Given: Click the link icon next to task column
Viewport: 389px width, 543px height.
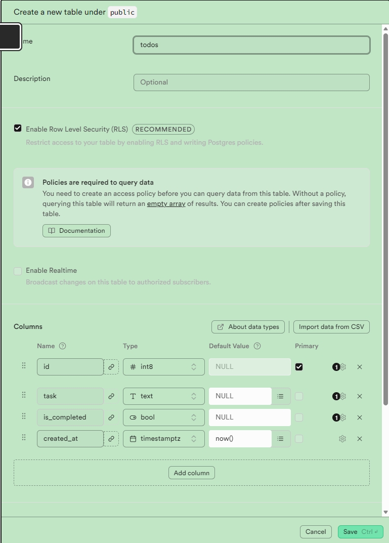Looking at the screenshot, I should point(111,396).
